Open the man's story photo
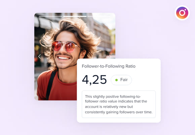195x135 pixels. pyautogui.click(x=75, y=56)
